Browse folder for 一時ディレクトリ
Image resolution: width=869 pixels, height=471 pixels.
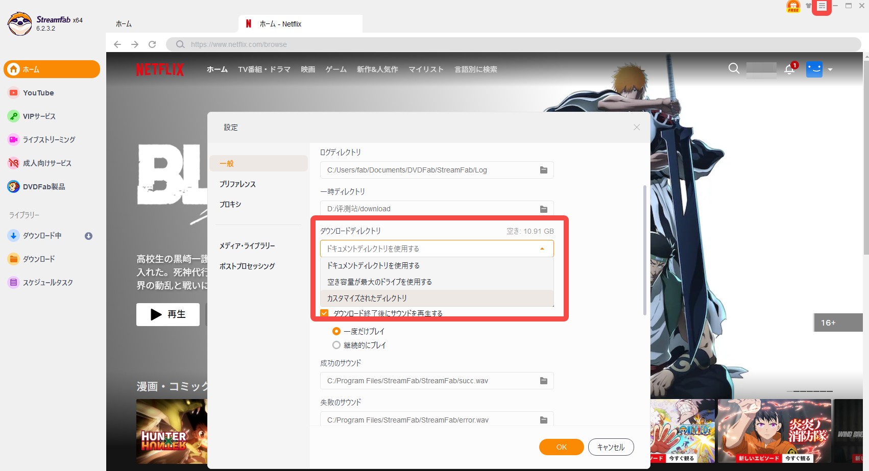pyautogui.click(x=544, y=209)
